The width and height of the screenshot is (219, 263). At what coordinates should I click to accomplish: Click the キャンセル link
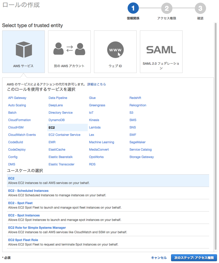click(159, 258)
